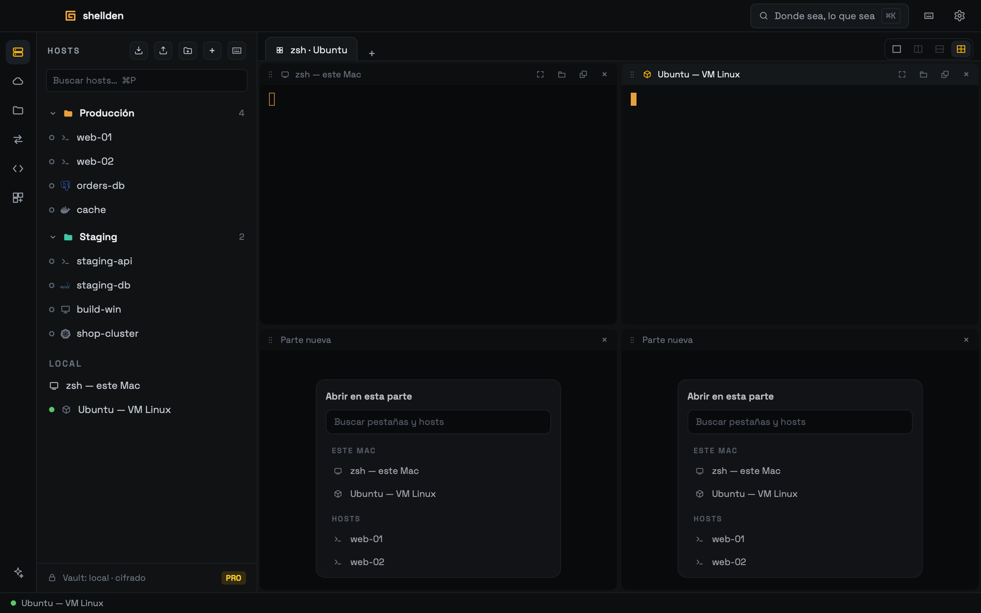Collapse the Producción folder
981x613 pixels.
[x=53, y=113]
